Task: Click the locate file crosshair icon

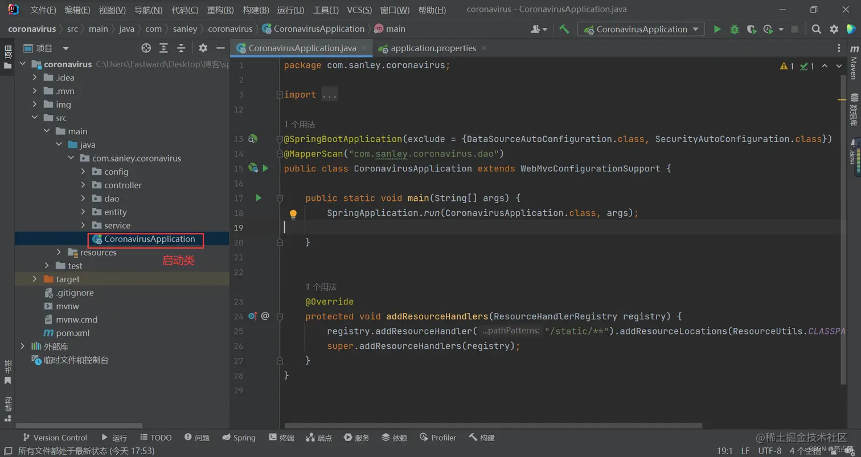Action: (x=146, y=48)
